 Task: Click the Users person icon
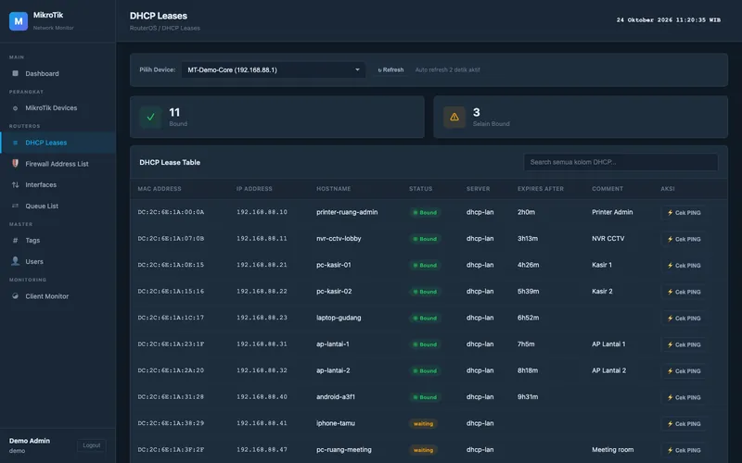15,261
